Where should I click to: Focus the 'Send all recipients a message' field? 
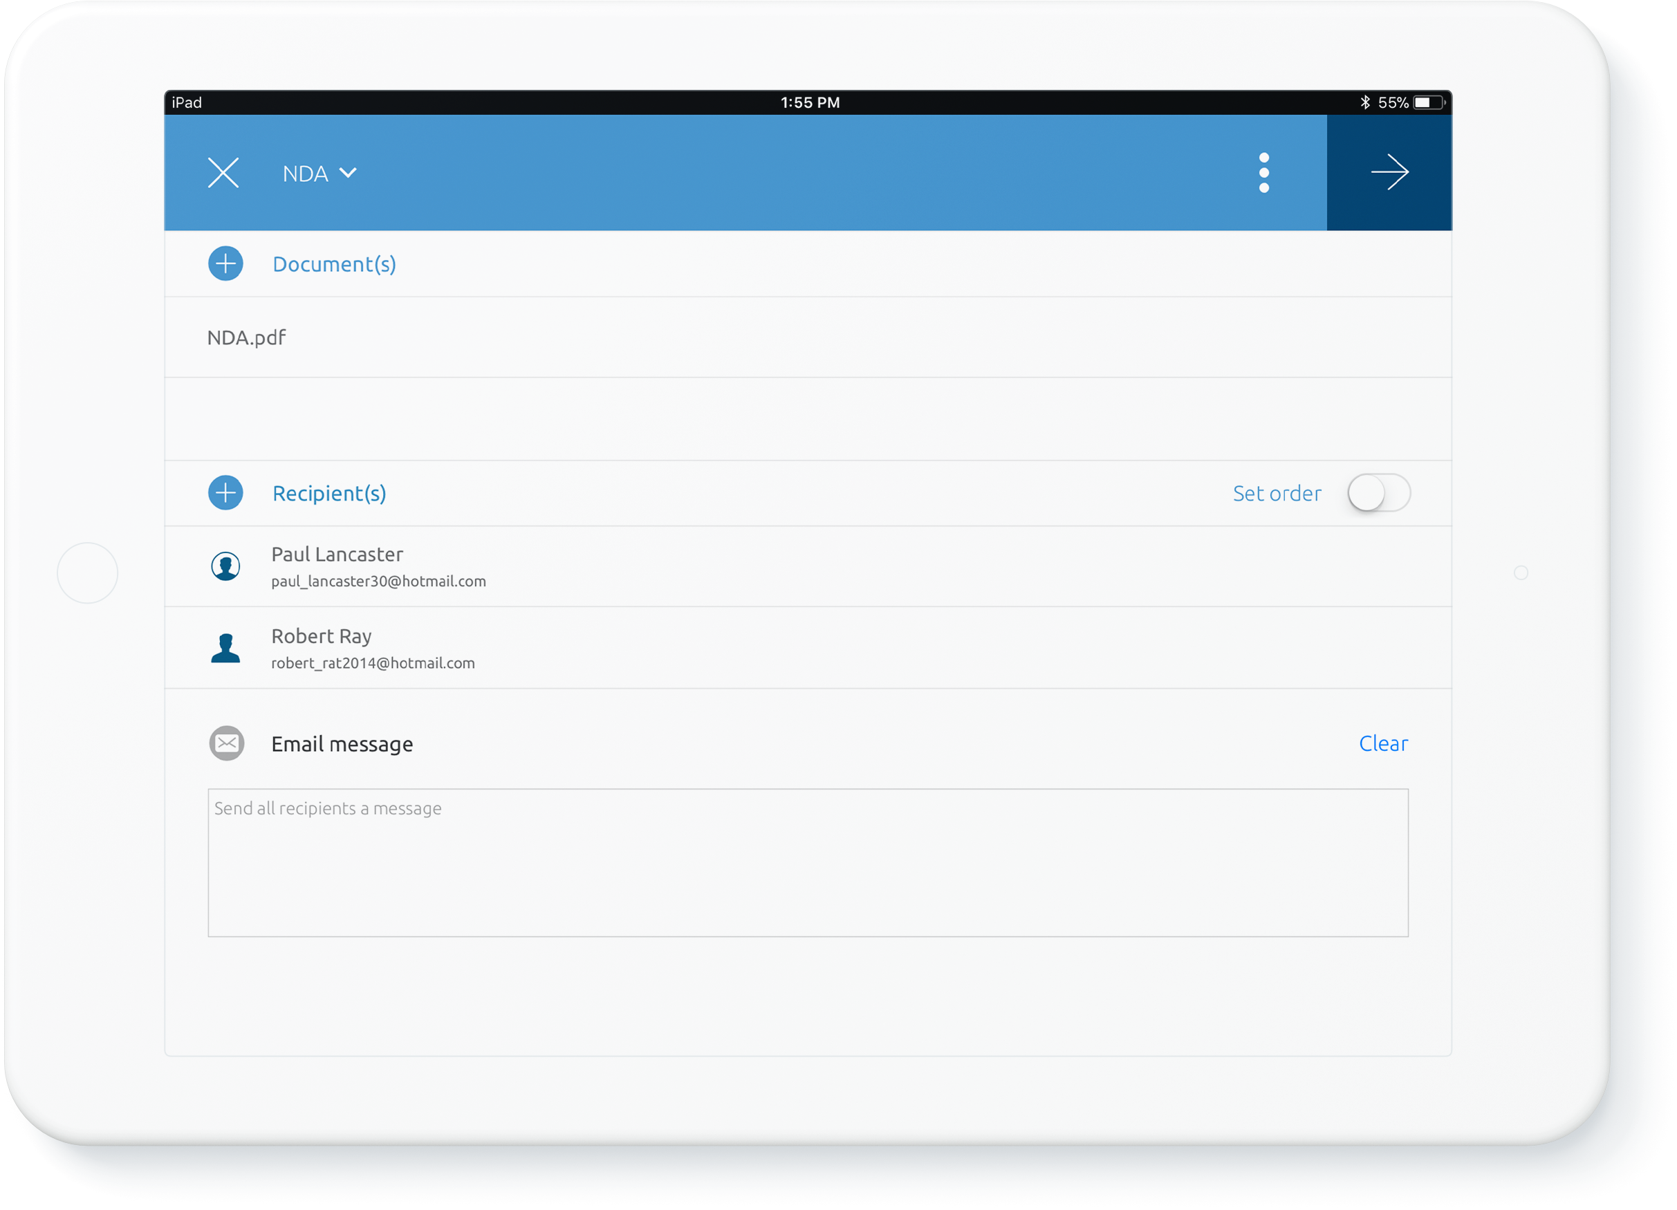(x=808, y=864)
